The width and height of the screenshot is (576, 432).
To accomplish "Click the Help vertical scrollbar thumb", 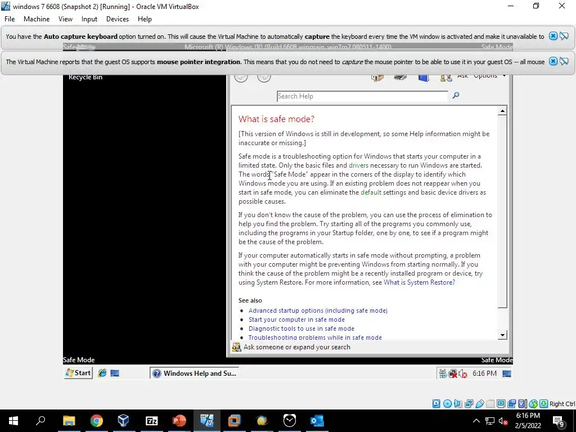I will coord(502,211).
